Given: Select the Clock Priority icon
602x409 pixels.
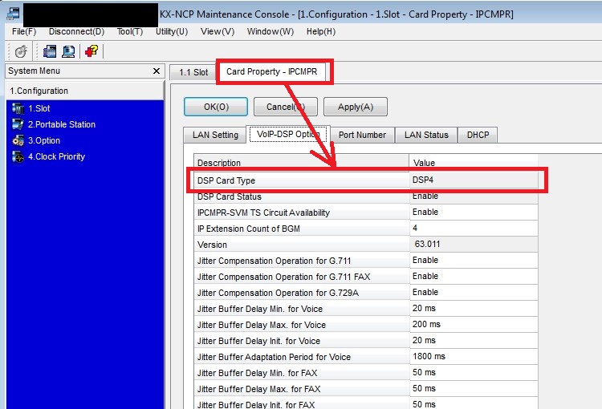Looking at the screenshot, I should click(18, 157).
